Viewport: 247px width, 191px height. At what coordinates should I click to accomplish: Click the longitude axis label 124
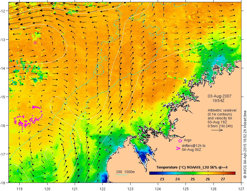[x=158, y=189]
